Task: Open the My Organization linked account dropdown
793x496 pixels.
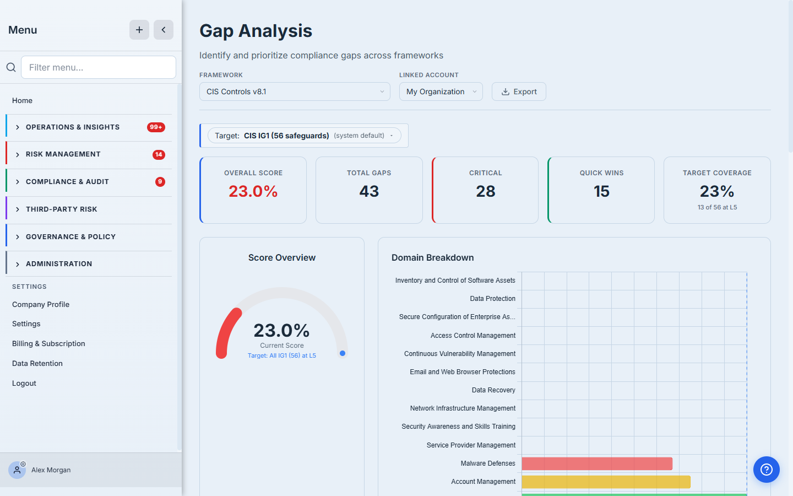Action: [441, 91]
